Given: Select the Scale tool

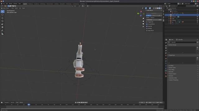Looking at the screenshot, I should click(2, 24).
